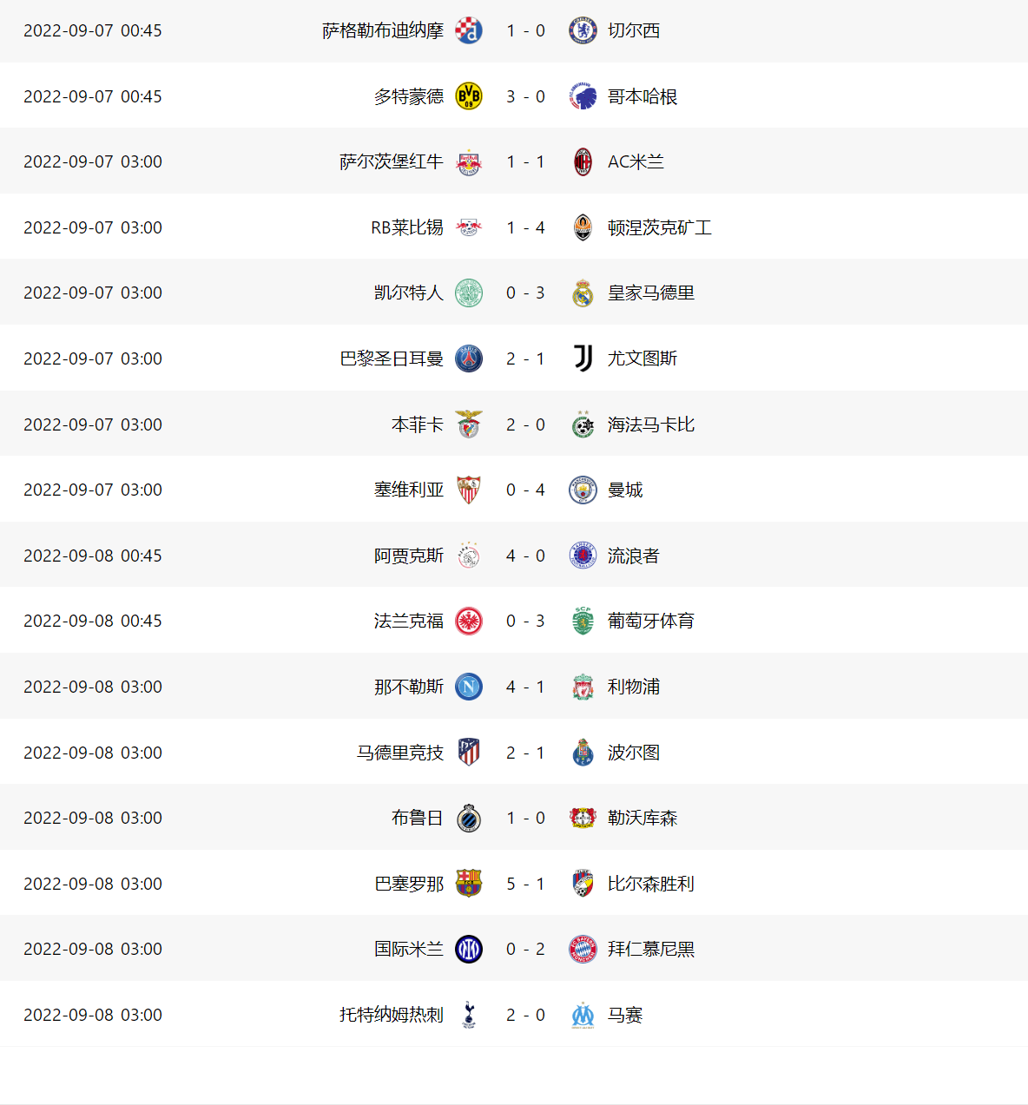
Task: Click the Tottenham Hotspur cockerel logo
Action: pos(469,1015)
